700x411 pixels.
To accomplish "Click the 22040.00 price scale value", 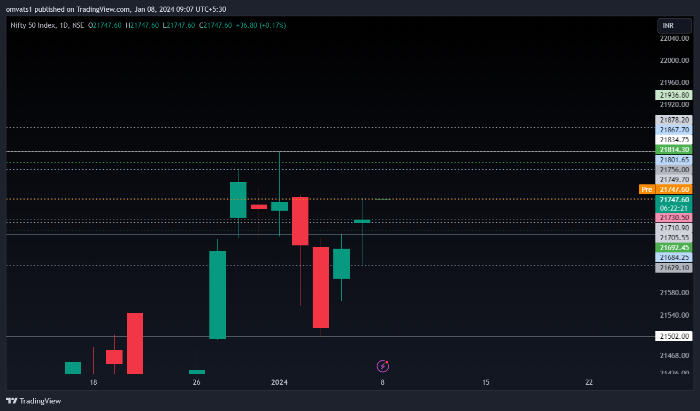I will pos(674,38).
